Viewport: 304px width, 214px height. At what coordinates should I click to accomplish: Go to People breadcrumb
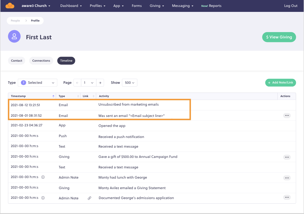(15, 21)
